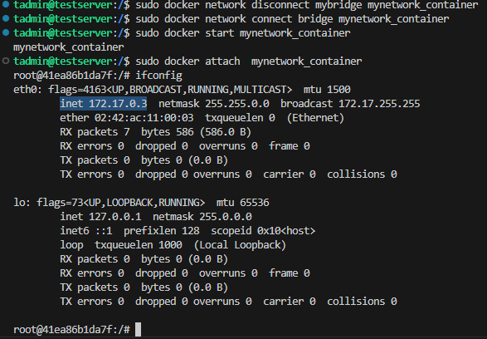
Task: Click 'mynetwork_container' output line below docker start
Action: pos(69,47)
